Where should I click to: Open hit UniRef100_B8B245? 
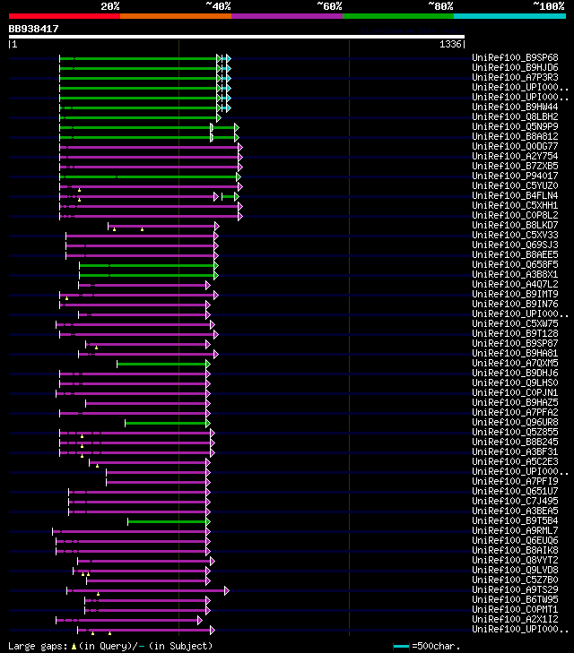coord(515,442)
